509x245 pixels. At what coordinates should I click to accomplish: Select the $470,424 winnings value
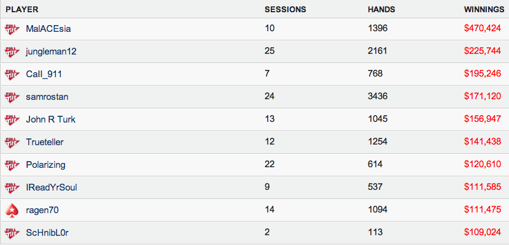coord(483,28)
